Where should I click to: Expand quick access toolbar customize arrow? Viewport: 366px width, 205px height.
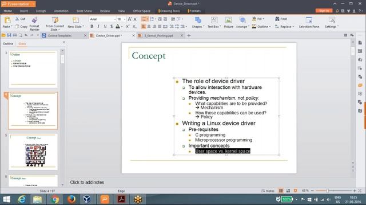[x=38, y=35]
